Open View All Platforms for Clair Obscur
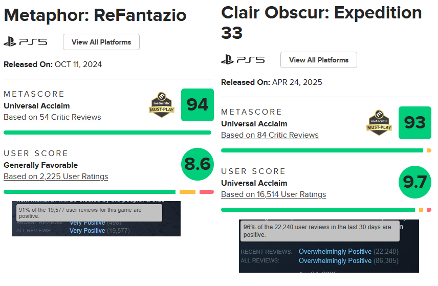Image resolution: width=438 pixels, height=286 pixels. [x=319, y=60]
